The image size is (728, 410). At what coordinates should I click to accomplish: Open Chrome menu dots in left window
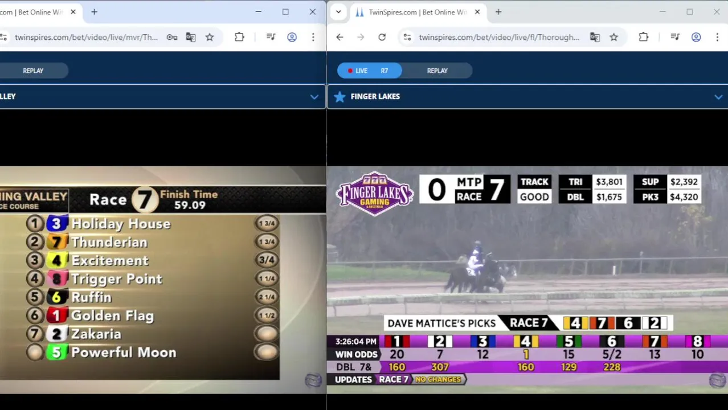coord(313,37)
